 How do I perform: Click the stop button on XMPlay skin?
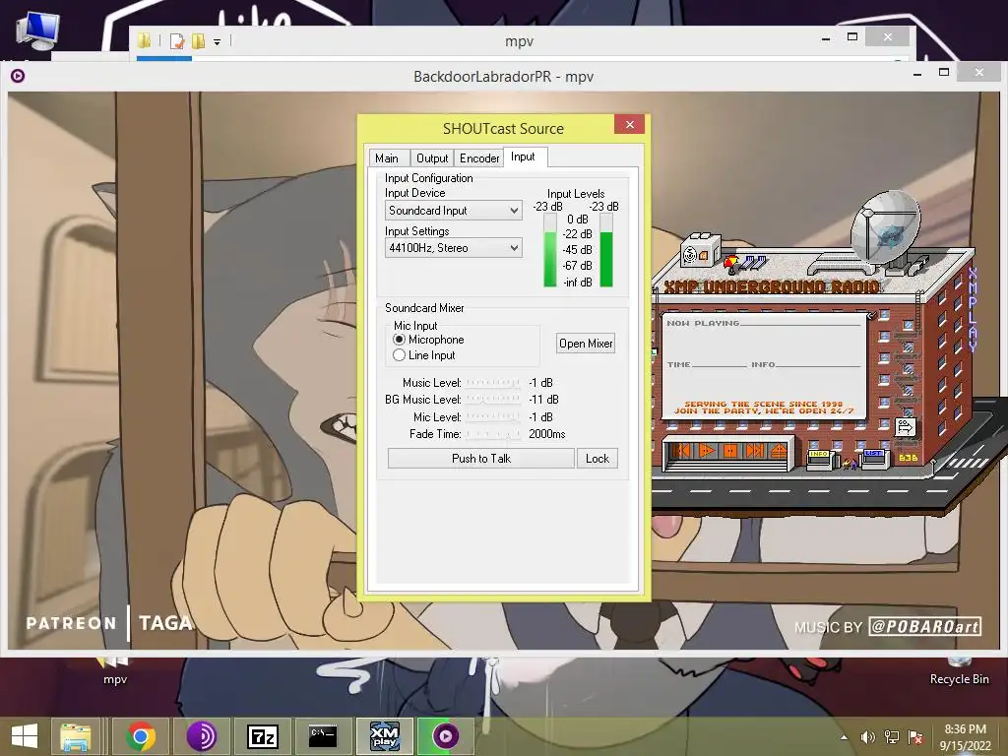point(730,451)
